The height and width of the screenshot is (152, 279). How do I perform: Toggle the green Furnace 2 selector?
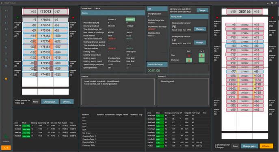click(130, 19)
